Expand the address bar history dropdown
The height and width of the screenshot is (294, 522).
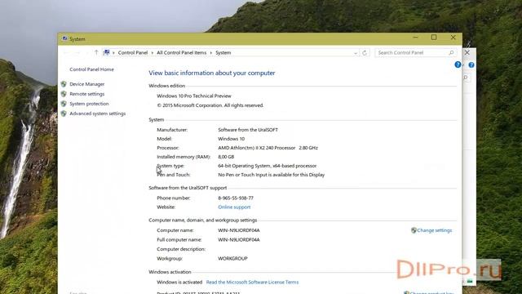coord(356,53)
